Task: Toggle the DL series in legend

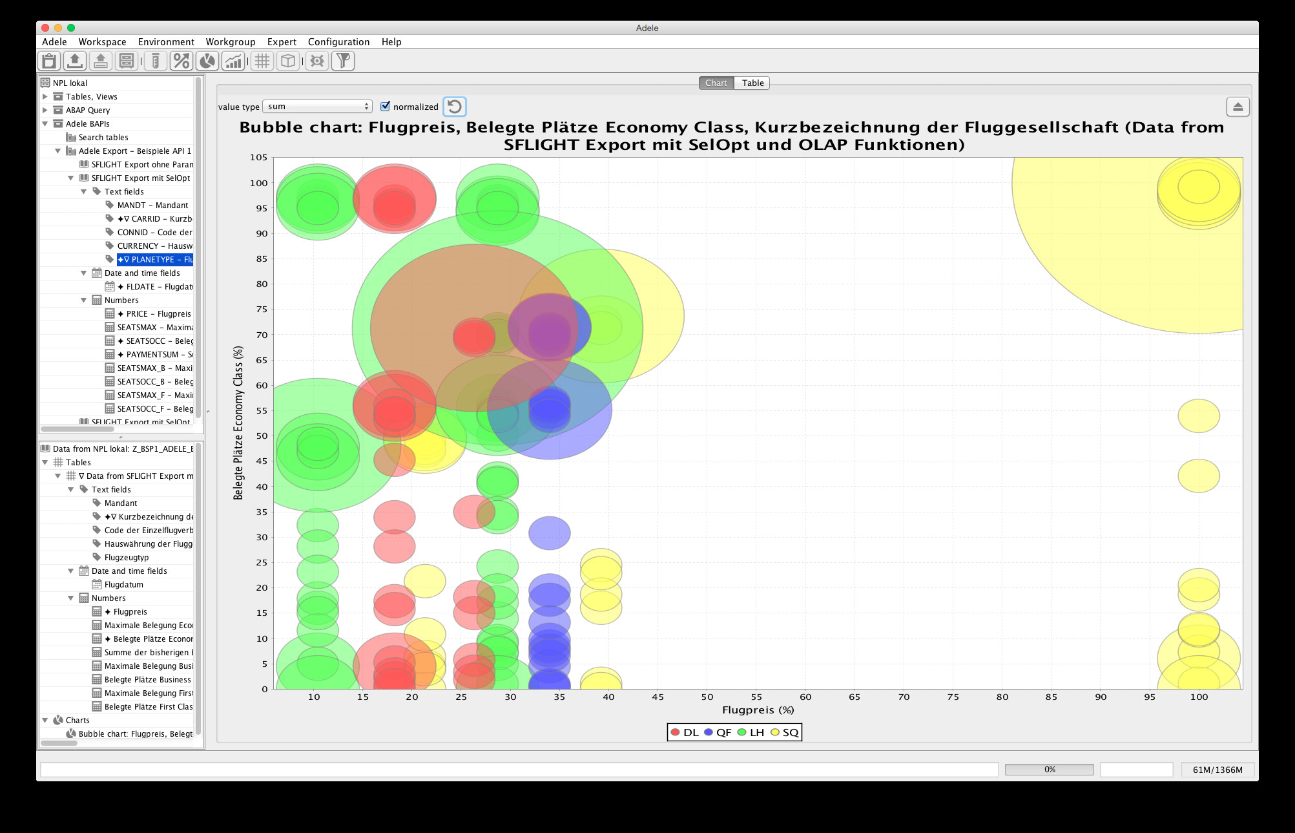Action: coord(685,732)
